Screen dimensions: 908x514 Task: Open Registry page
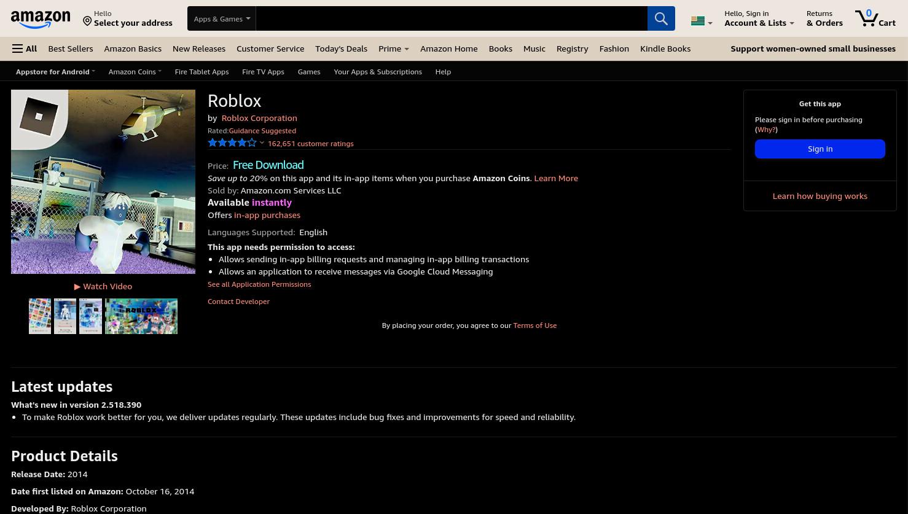coord(572,49)
